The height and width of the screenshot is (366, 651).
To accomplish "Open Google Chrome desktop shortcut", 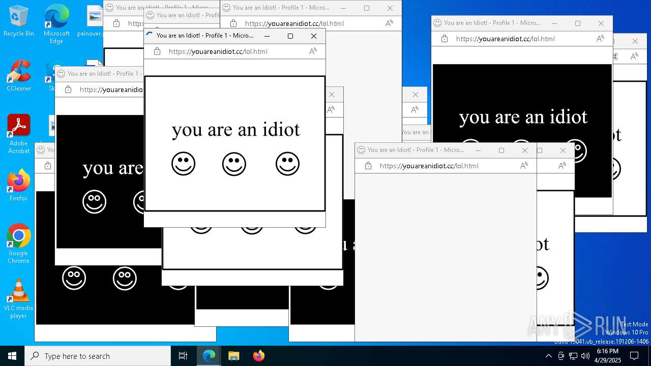I will pos(19,243).
